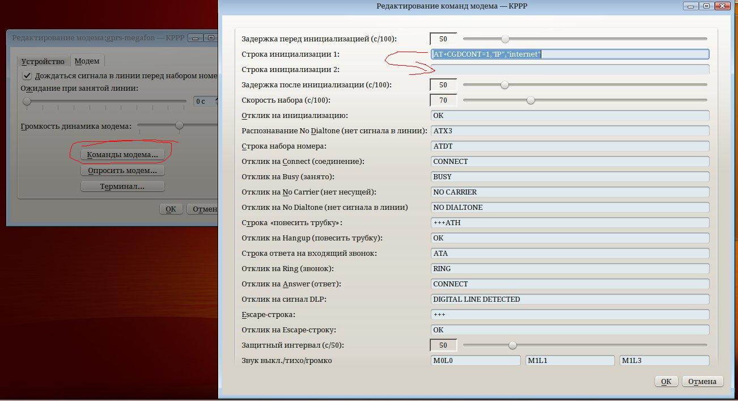This screenshot has height=401, width=738.
Task: Click the Задержка после инициализации value box
Action: 443,85
